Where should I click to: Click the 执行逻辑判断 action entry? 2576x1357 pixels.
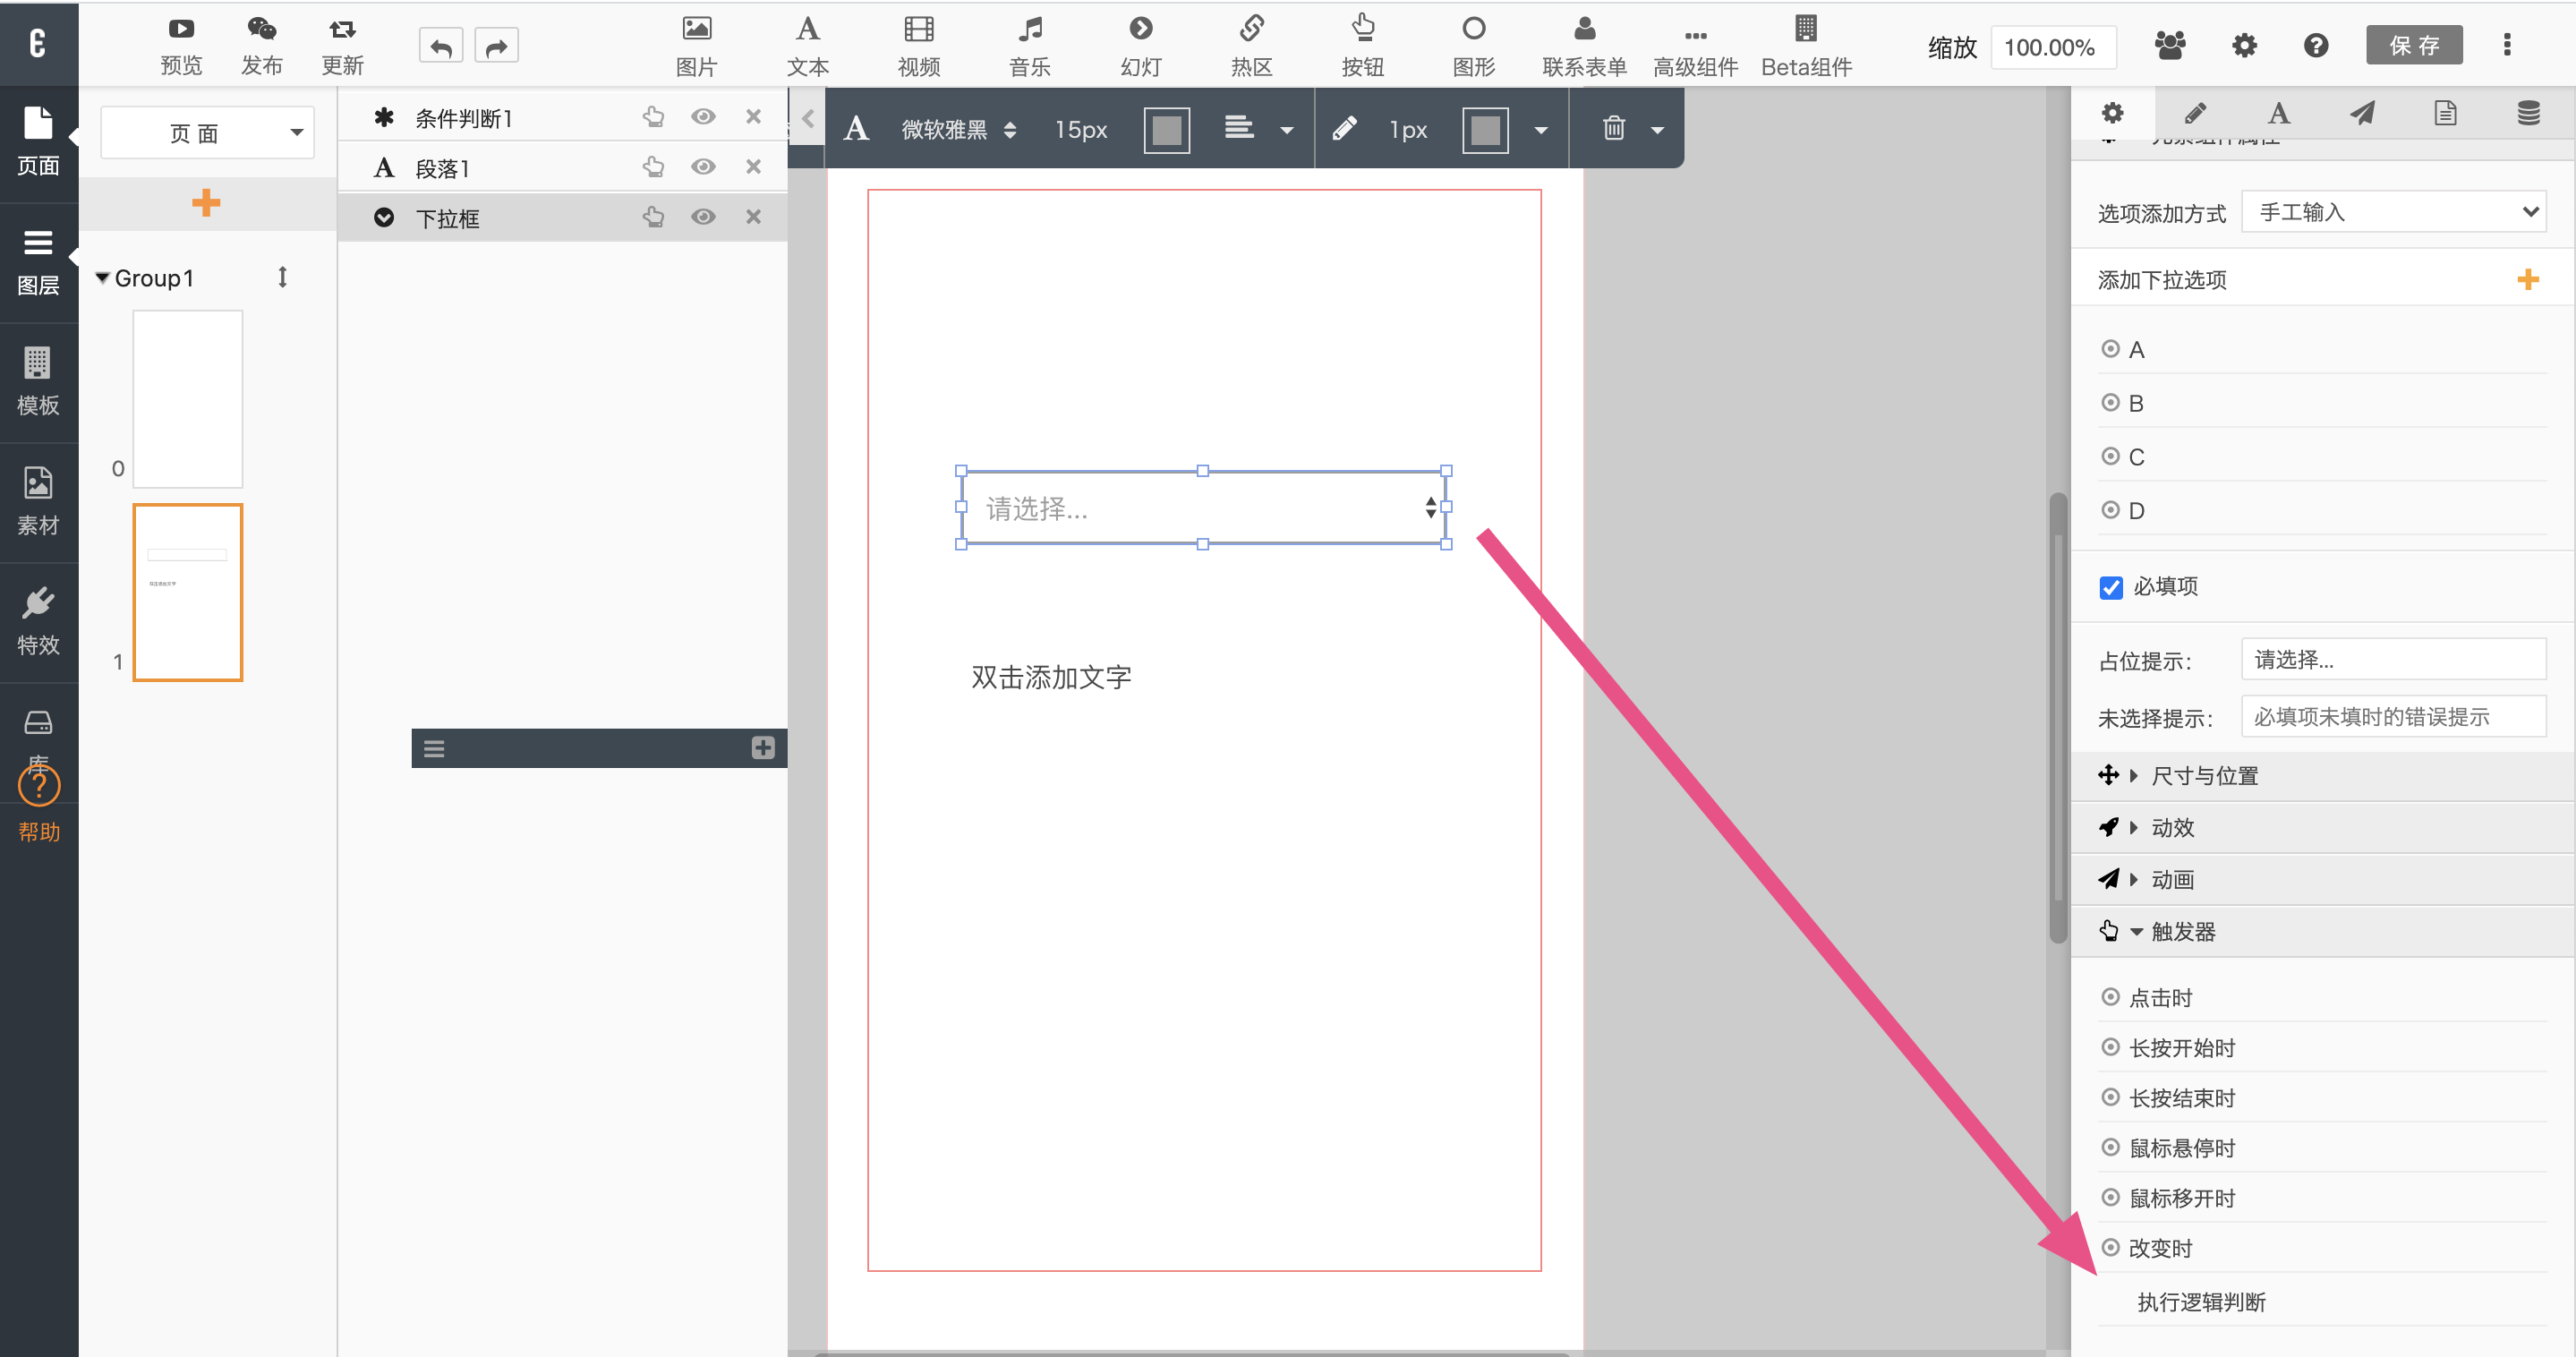coord(2200,1301)
